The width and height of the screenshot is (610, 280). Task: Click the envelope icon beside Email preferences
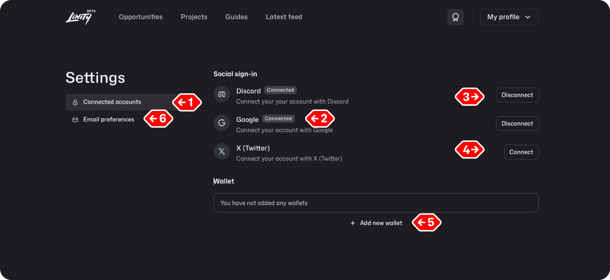click(x=75, y=120)
